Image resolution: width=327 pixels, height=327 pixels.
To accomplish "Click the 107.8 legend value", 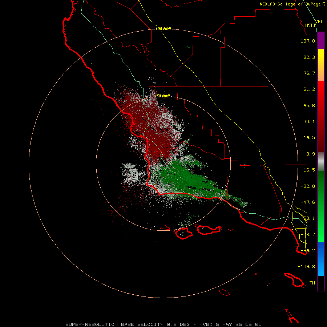I will [308, 41].
